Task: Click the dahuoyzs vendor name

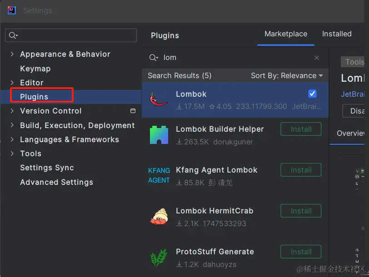Action: 219,265
